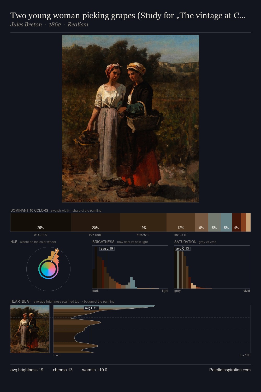Click the avg L 19 heartbeat marker
The width and height of the screenshot is (261, 392).
(91, 308)
